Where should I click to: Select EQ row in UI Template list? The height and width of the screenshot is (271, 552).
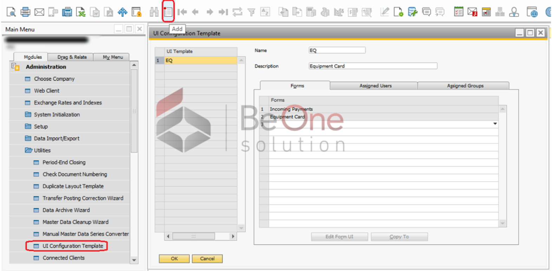point(201,61)
